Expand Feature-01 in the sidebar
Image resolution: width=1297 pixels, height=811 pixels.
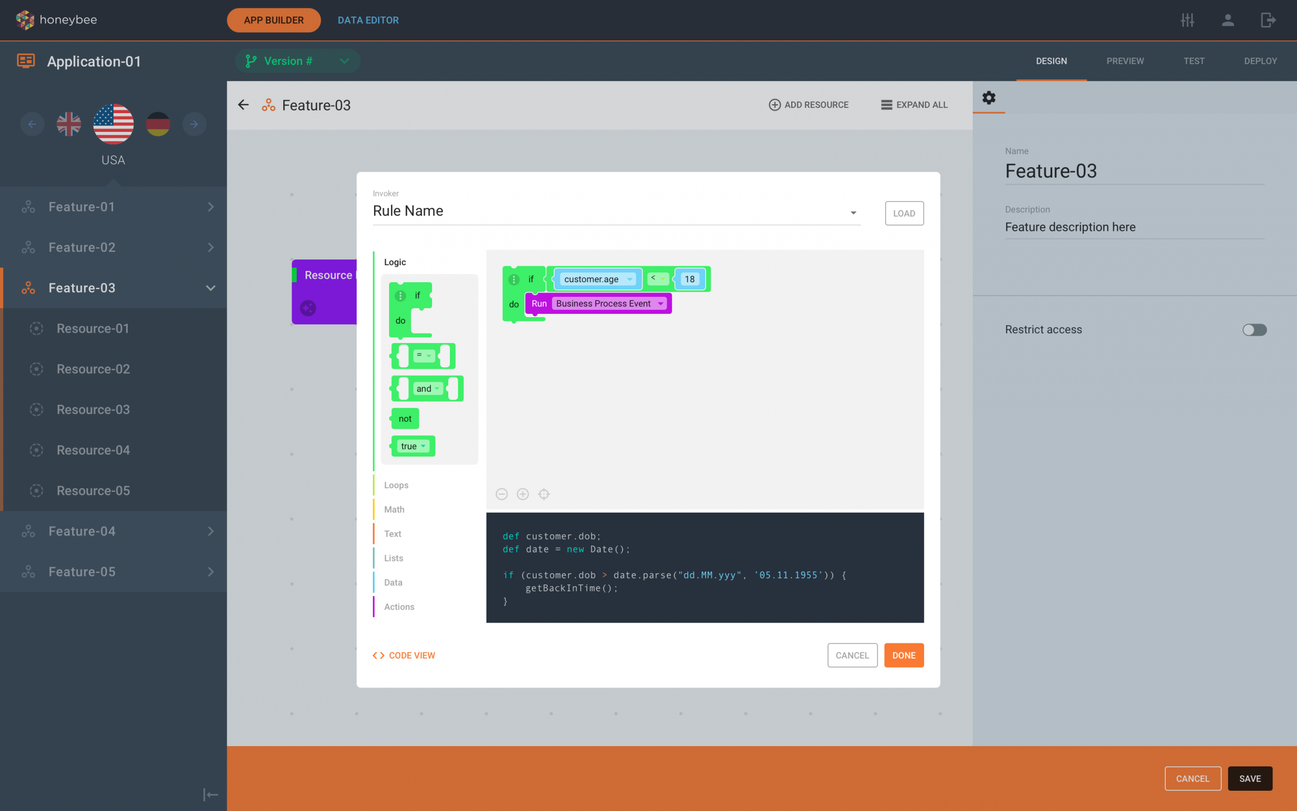[x=211, y=207]
